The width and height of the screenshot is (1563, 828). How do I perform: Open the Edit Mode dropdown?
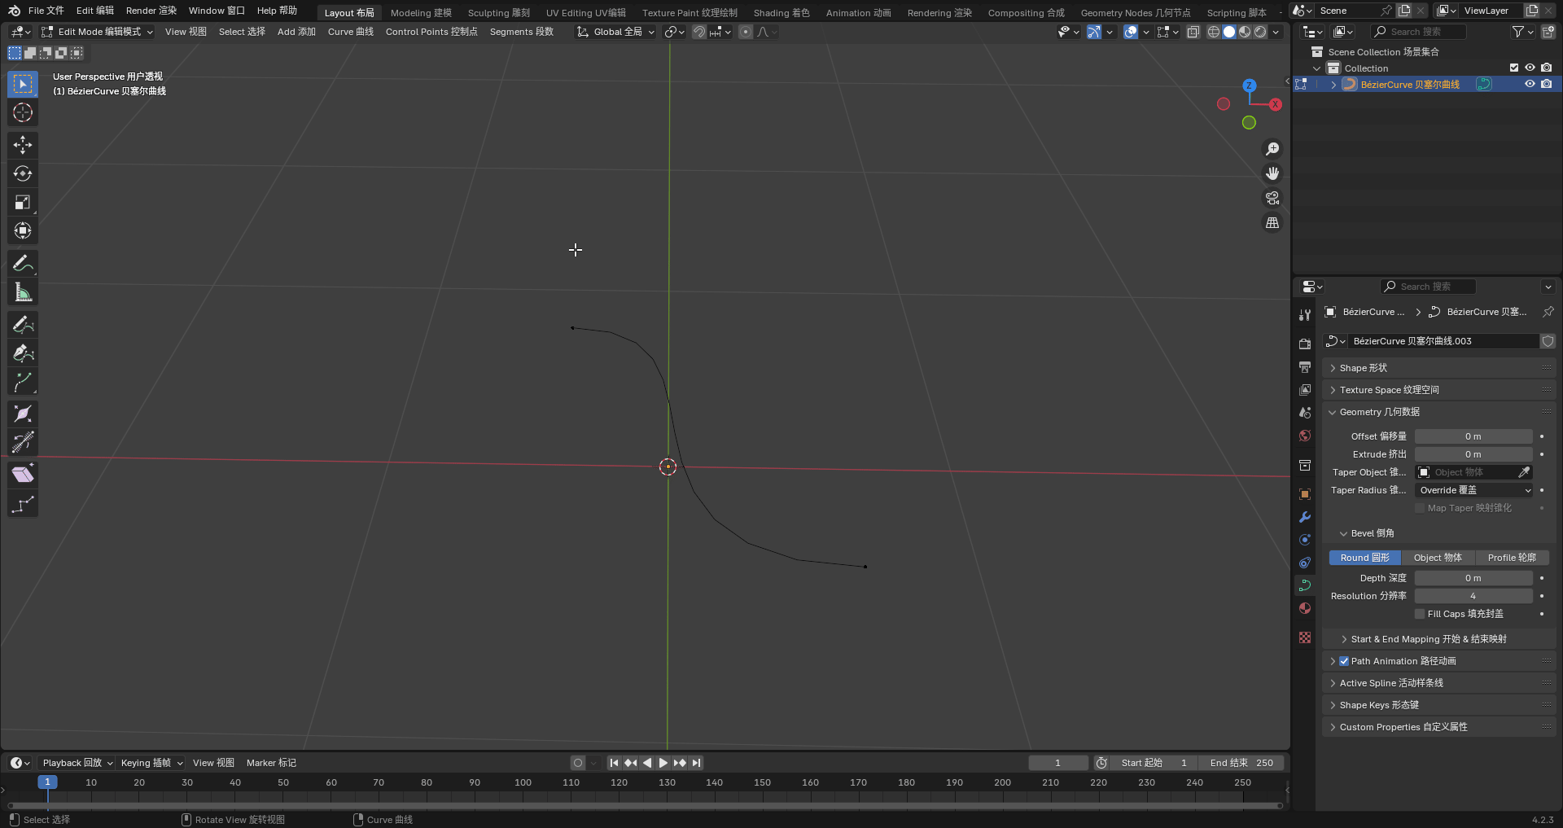coord(97,32)
